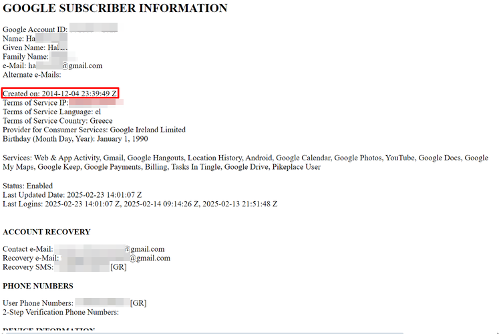The height and width of the screenshot is (334, 501).
Task: Select the Google Account ID label
Action: click(x=35, y=29)
